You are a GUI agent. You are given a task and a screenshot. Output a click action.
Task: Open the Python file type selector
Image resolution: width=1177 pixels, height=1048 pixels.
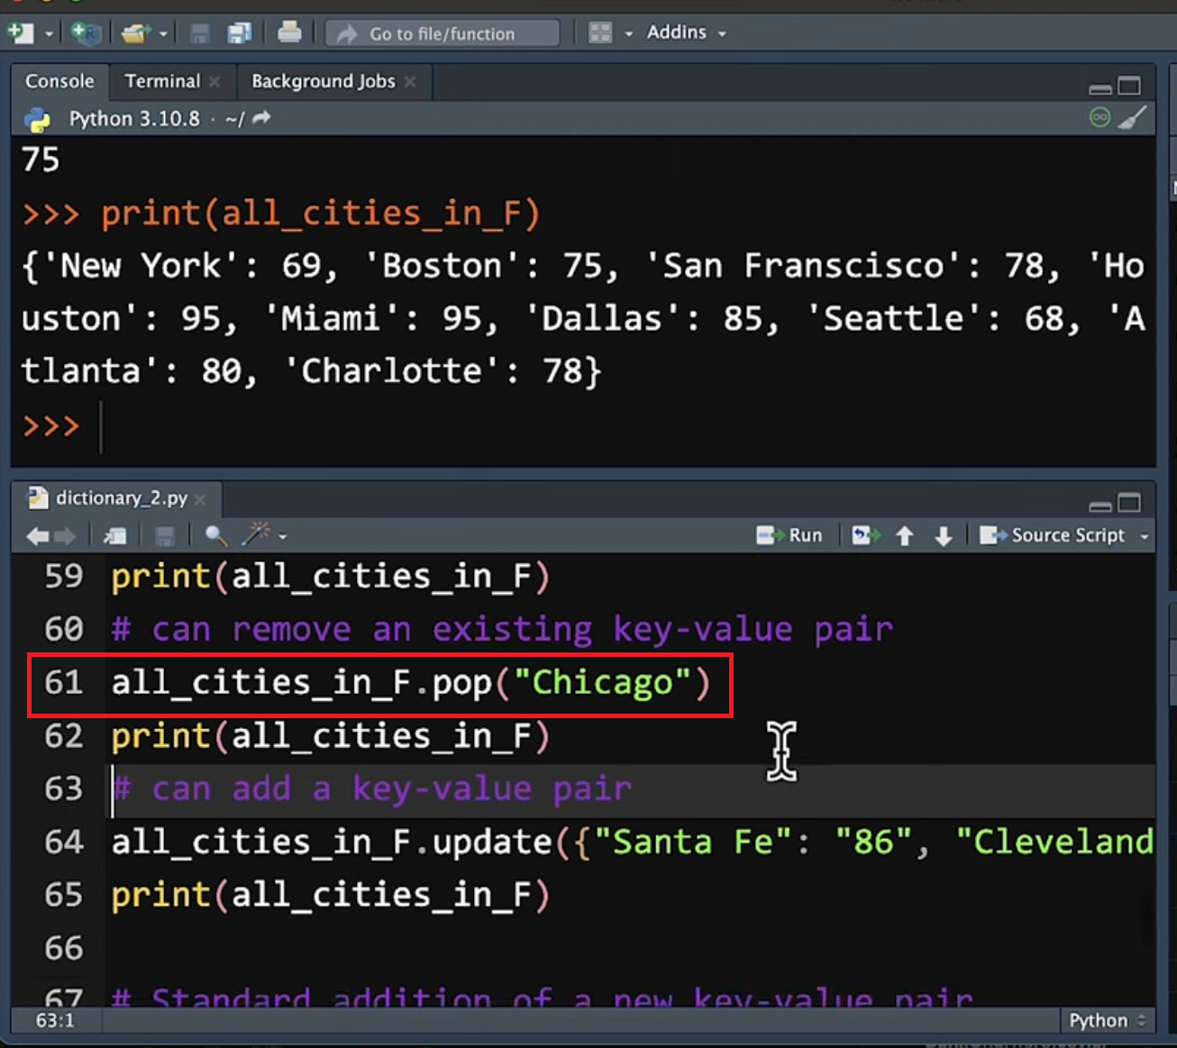1106,1020
